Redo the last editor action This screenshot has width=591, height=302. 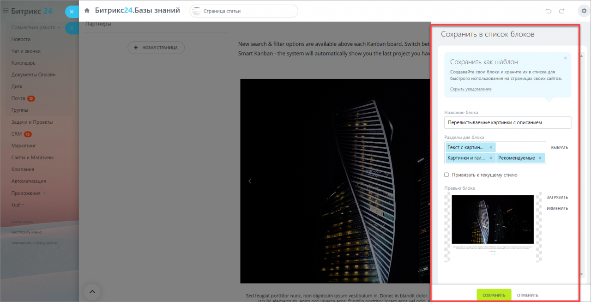[562, 11]
